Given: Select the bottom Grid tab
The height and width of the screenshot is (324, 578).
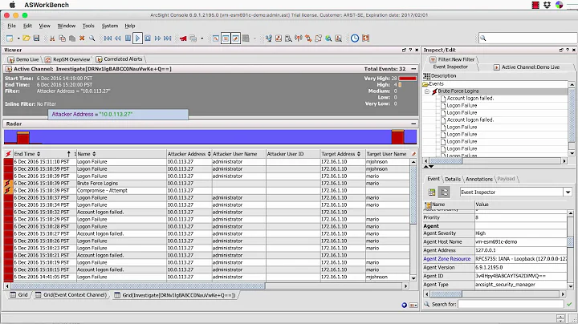Looking at the screenshot, I should coord(18,295).
